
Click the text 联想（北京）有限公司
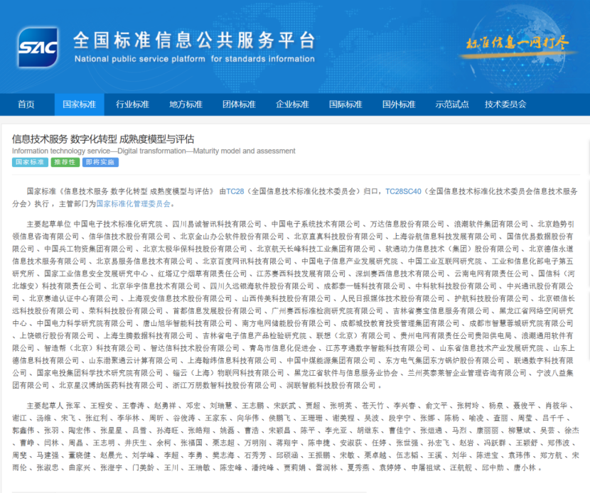click(x=353, y=336)
